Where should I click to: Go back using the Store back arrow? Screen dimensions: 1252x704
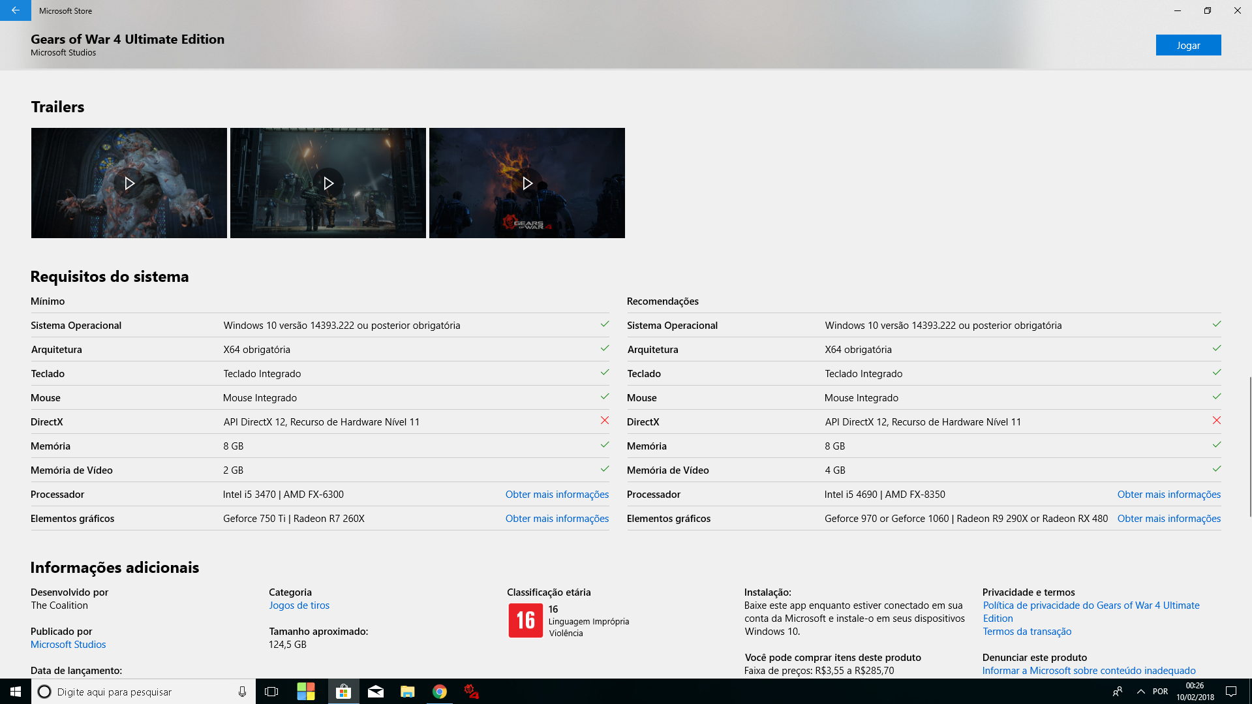15,10
